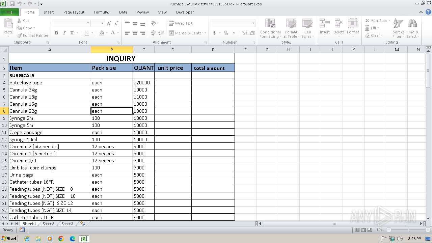The image size is (432, 243).
Task: Open Cell Styles gallery
Action: [307, 28]
